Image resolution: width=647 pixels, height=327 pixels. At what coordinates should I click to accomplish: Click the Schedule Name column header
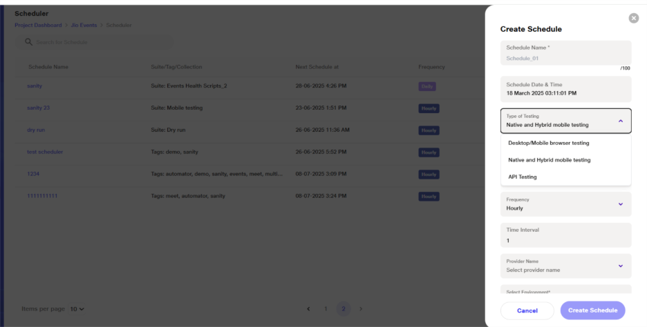(48, 67)
